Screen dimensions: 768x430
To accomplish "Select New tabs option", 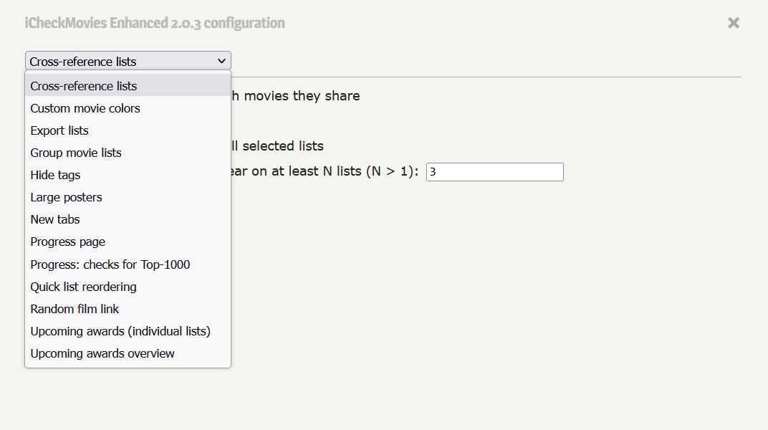I will [x=55, y=219].
